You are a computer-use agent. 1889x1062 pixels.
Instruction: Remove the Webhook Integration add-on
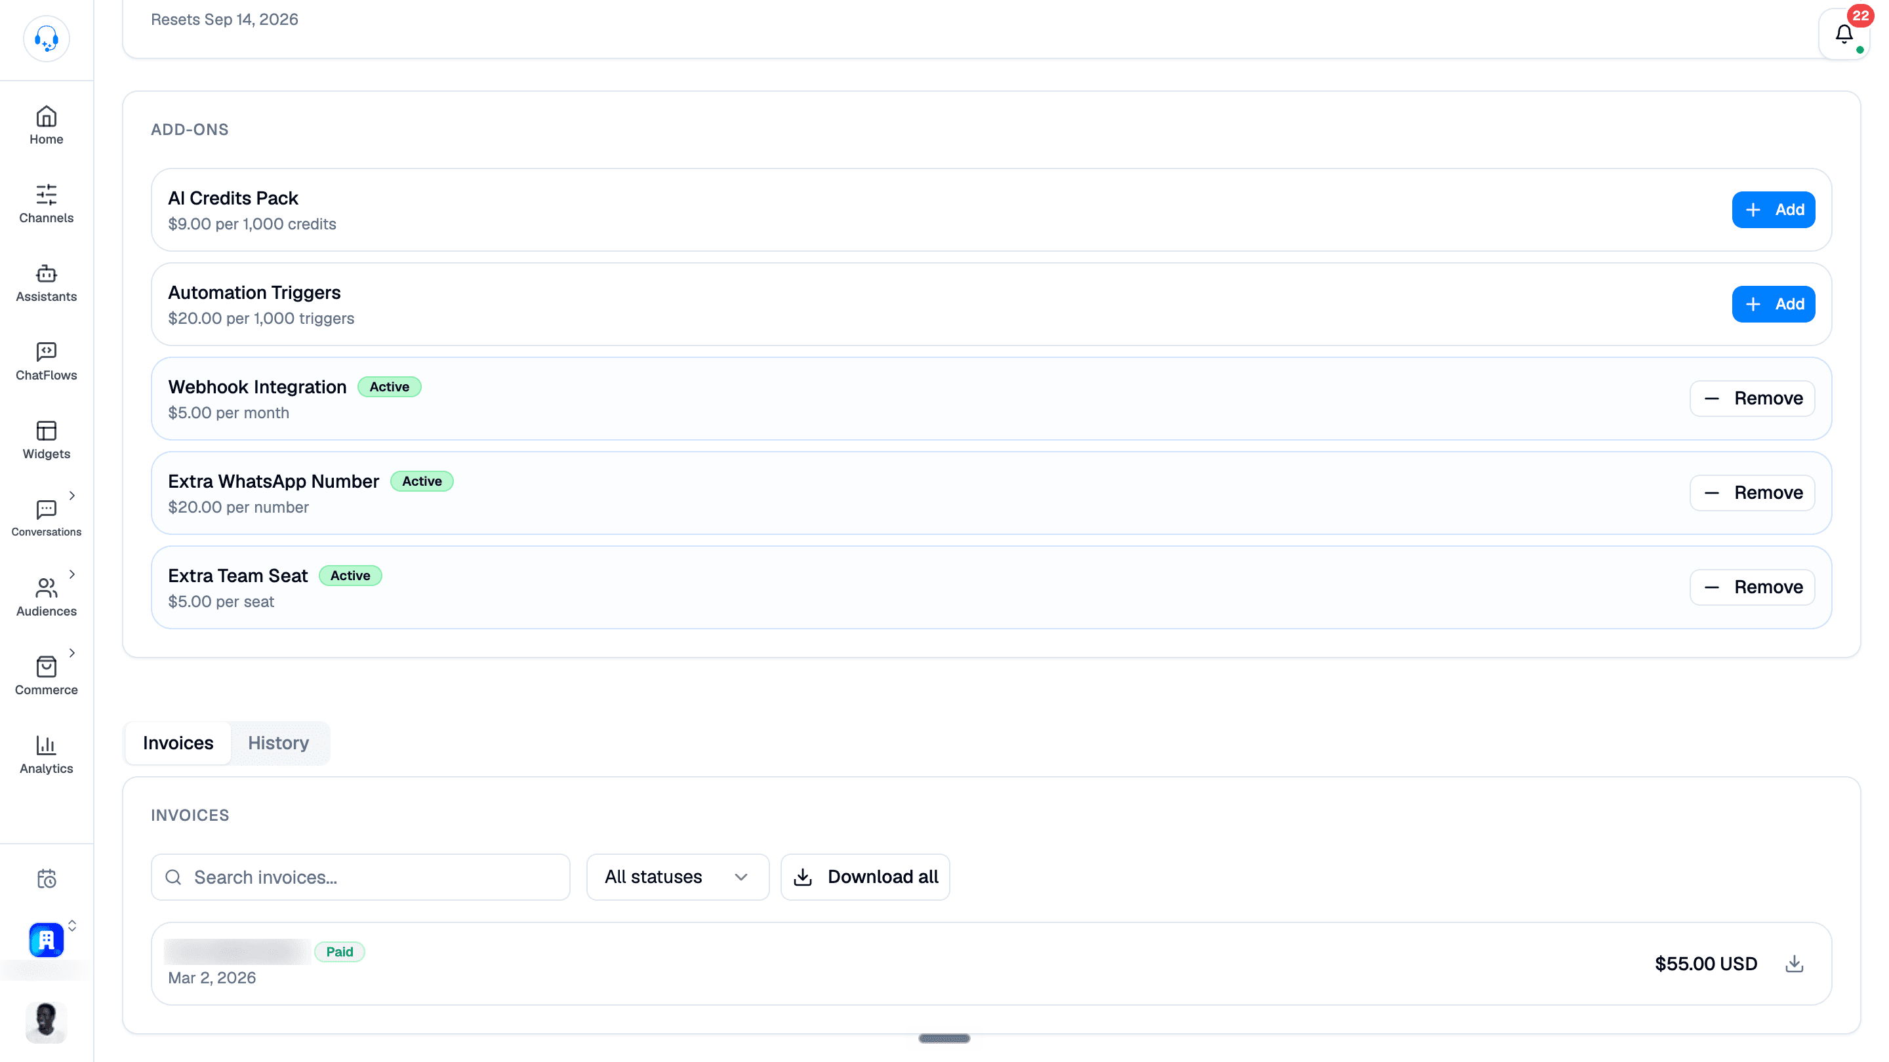1752,398
